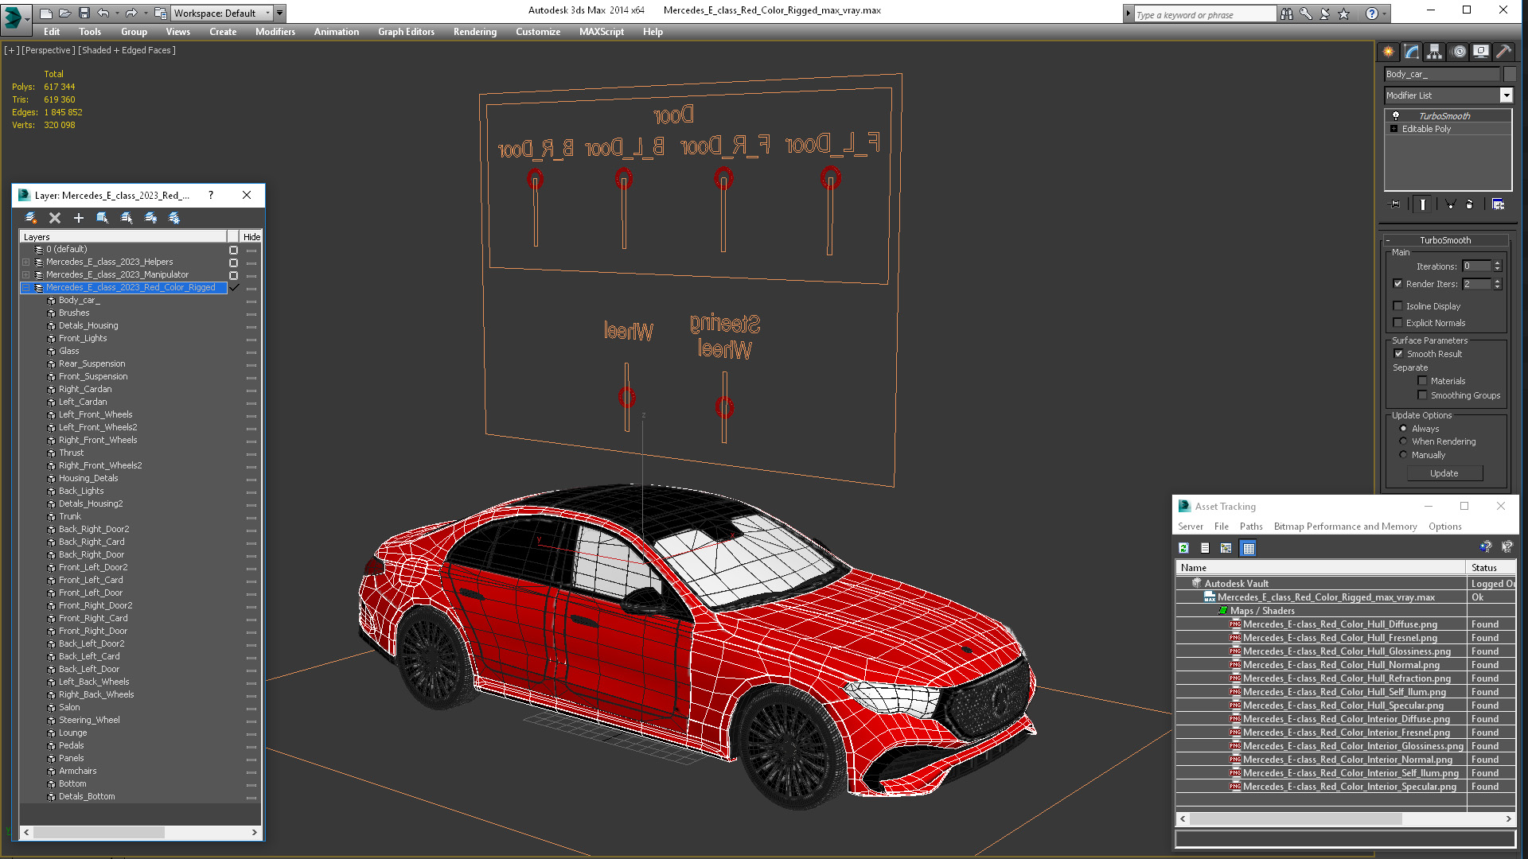Viewport: 1528px width, 859px height.
Task: Click the Hide column header in layer dialog
Action: pos(251,237)
